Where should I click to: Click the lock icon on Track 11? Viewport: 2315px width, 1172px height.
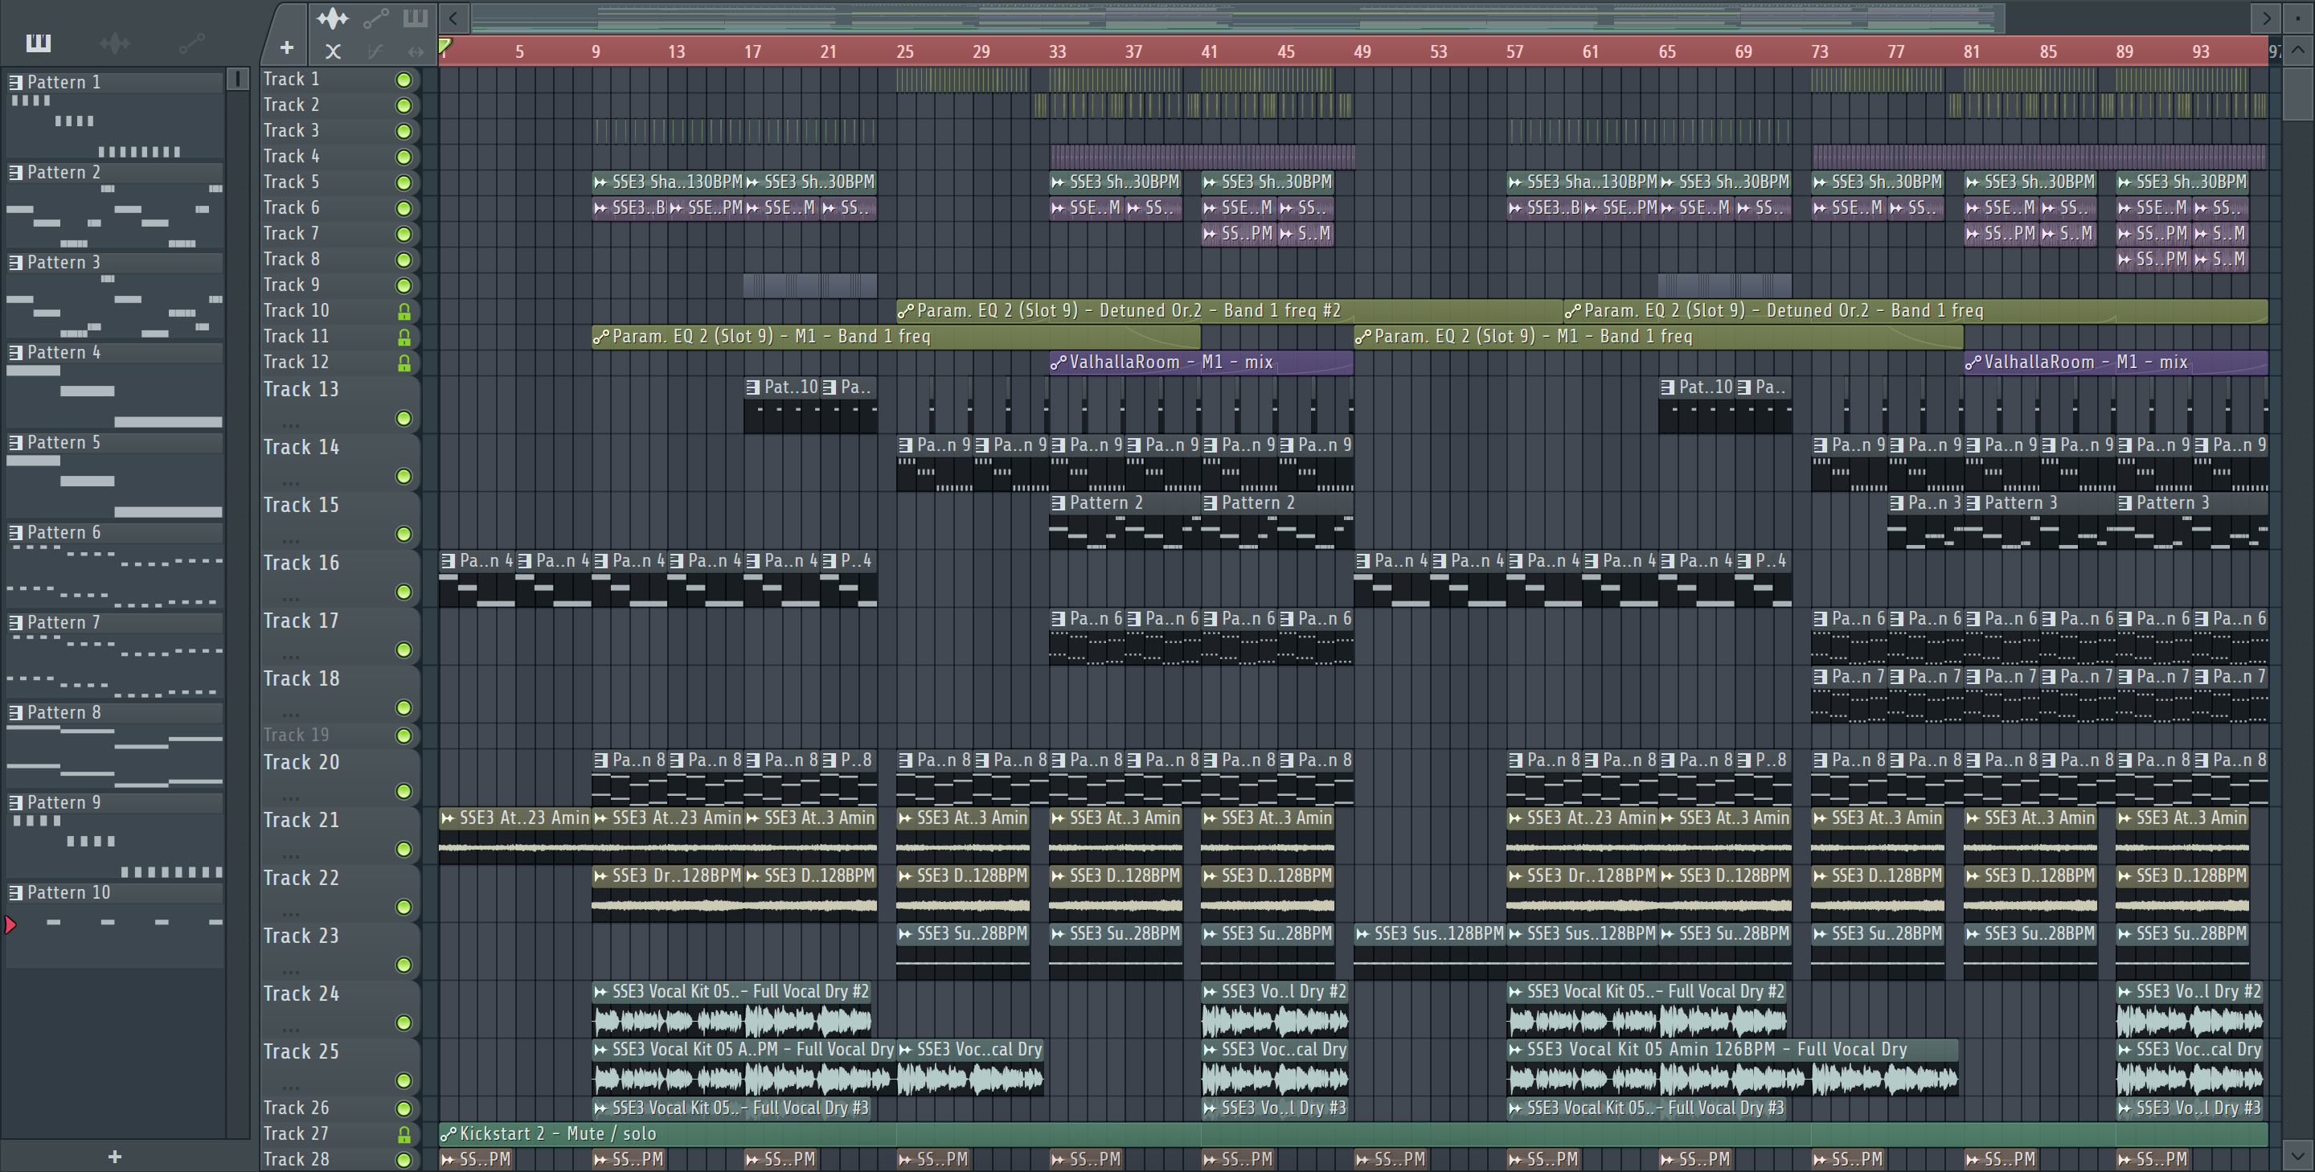point(404,337)
